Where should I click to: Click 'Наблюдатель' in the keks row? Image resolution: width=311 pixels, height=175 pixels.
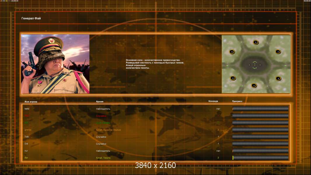tap(103, 109)
